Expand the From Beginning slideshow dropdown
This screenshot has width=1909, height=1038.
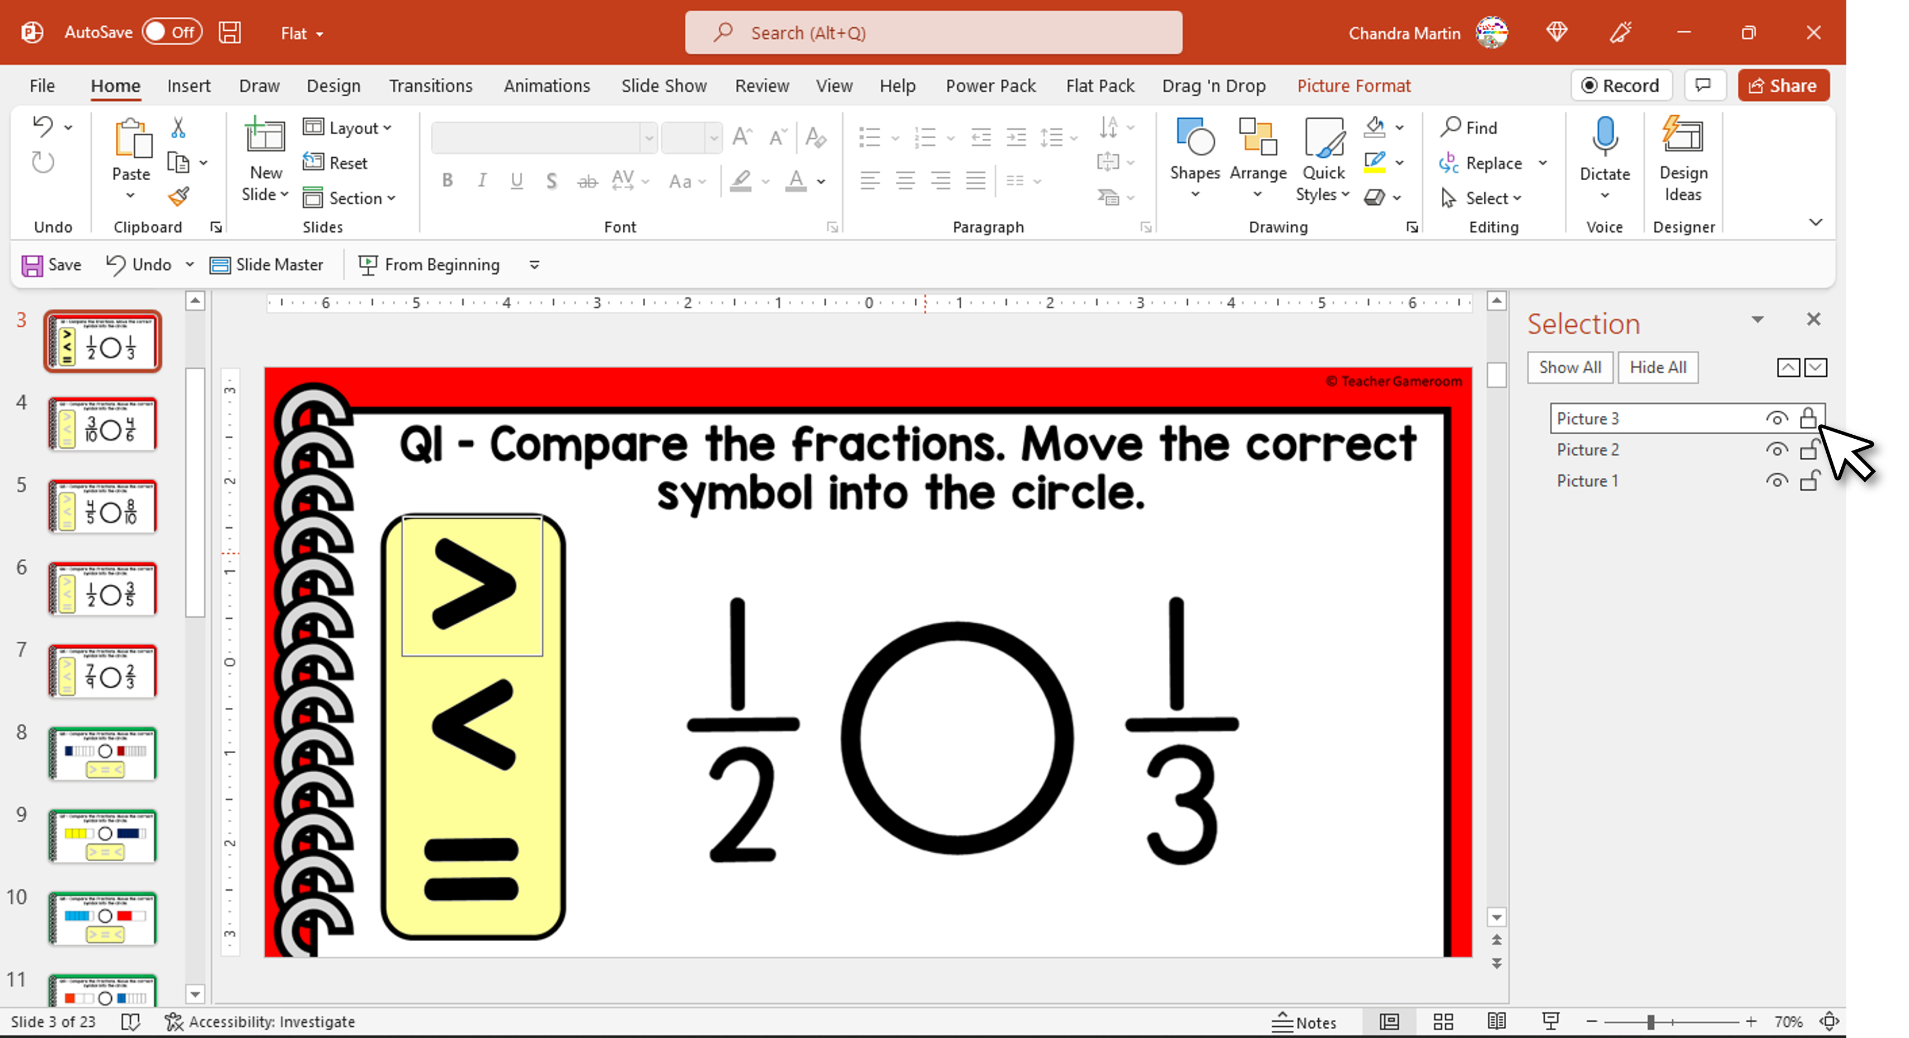535,265
